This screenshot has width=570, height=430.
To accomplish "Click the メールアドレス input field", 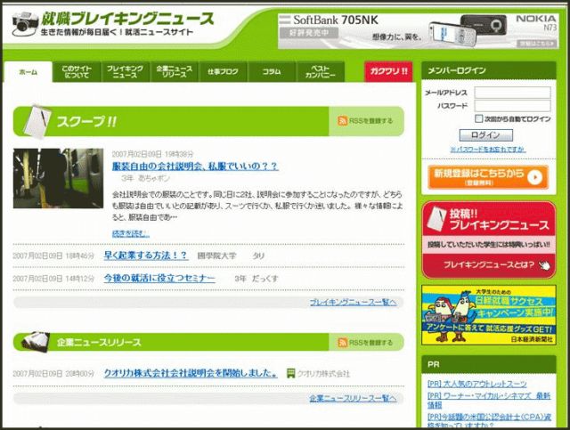I will point(512,93).
